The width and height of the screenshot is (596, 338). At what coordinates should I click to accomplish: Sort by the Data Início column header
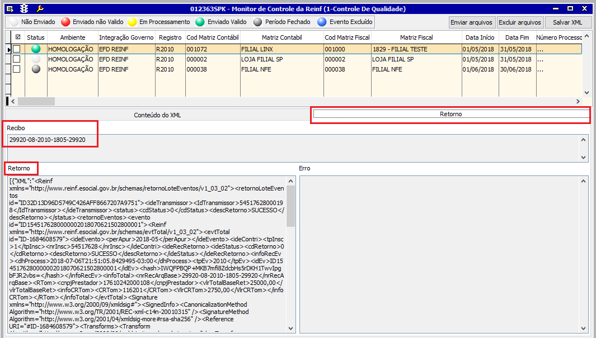480,37
